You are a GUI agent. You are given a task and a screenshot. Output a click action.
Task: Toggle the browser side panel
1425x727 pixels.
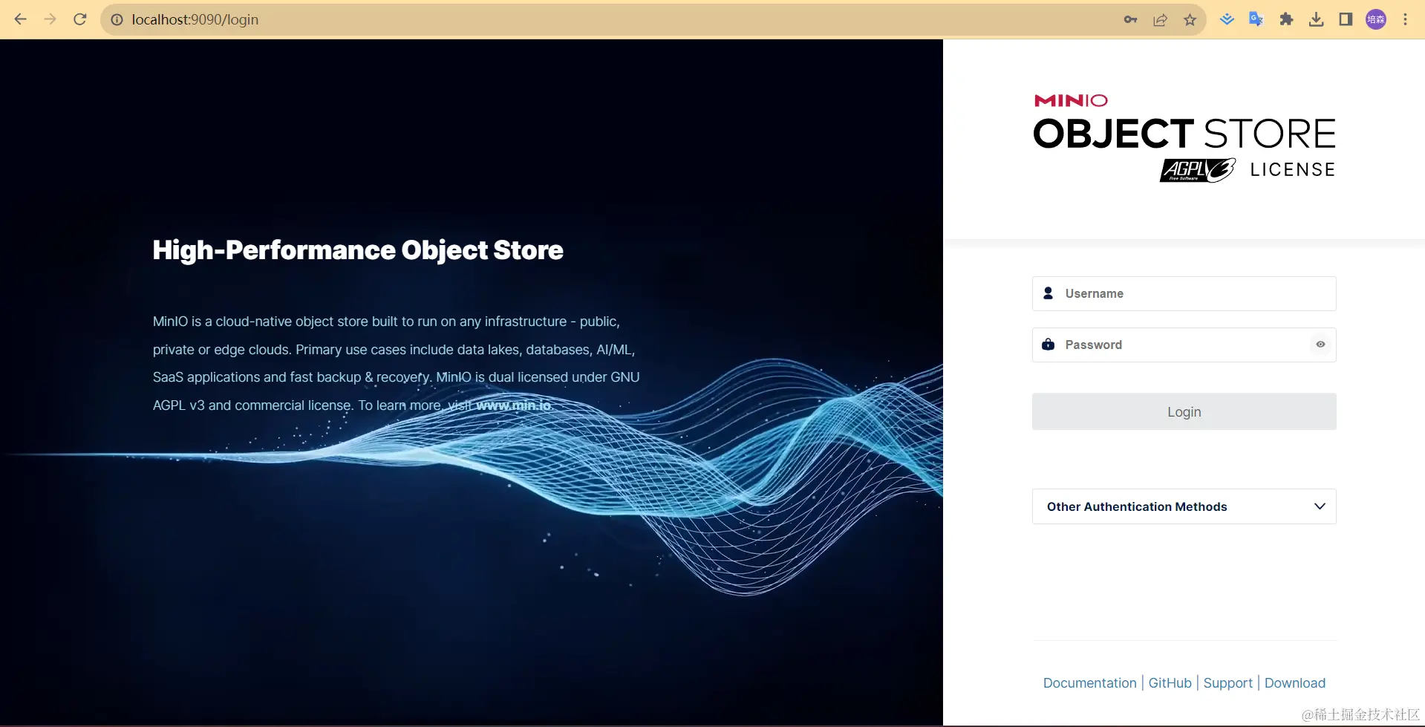(x=1346, y=19)
